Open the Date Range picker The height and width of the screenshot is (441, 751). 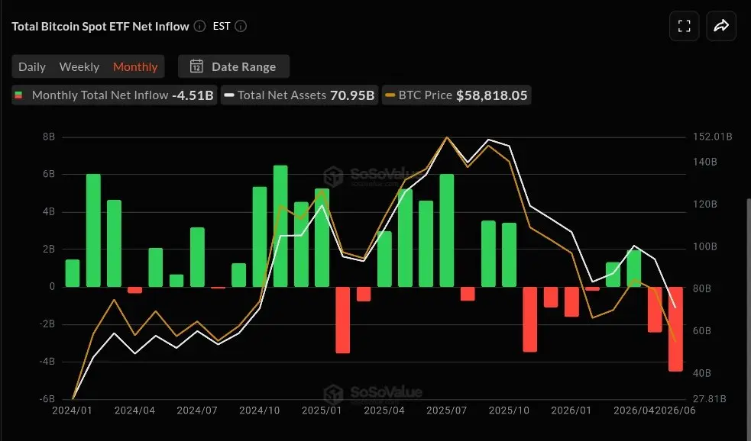click(x=234, y=66)
